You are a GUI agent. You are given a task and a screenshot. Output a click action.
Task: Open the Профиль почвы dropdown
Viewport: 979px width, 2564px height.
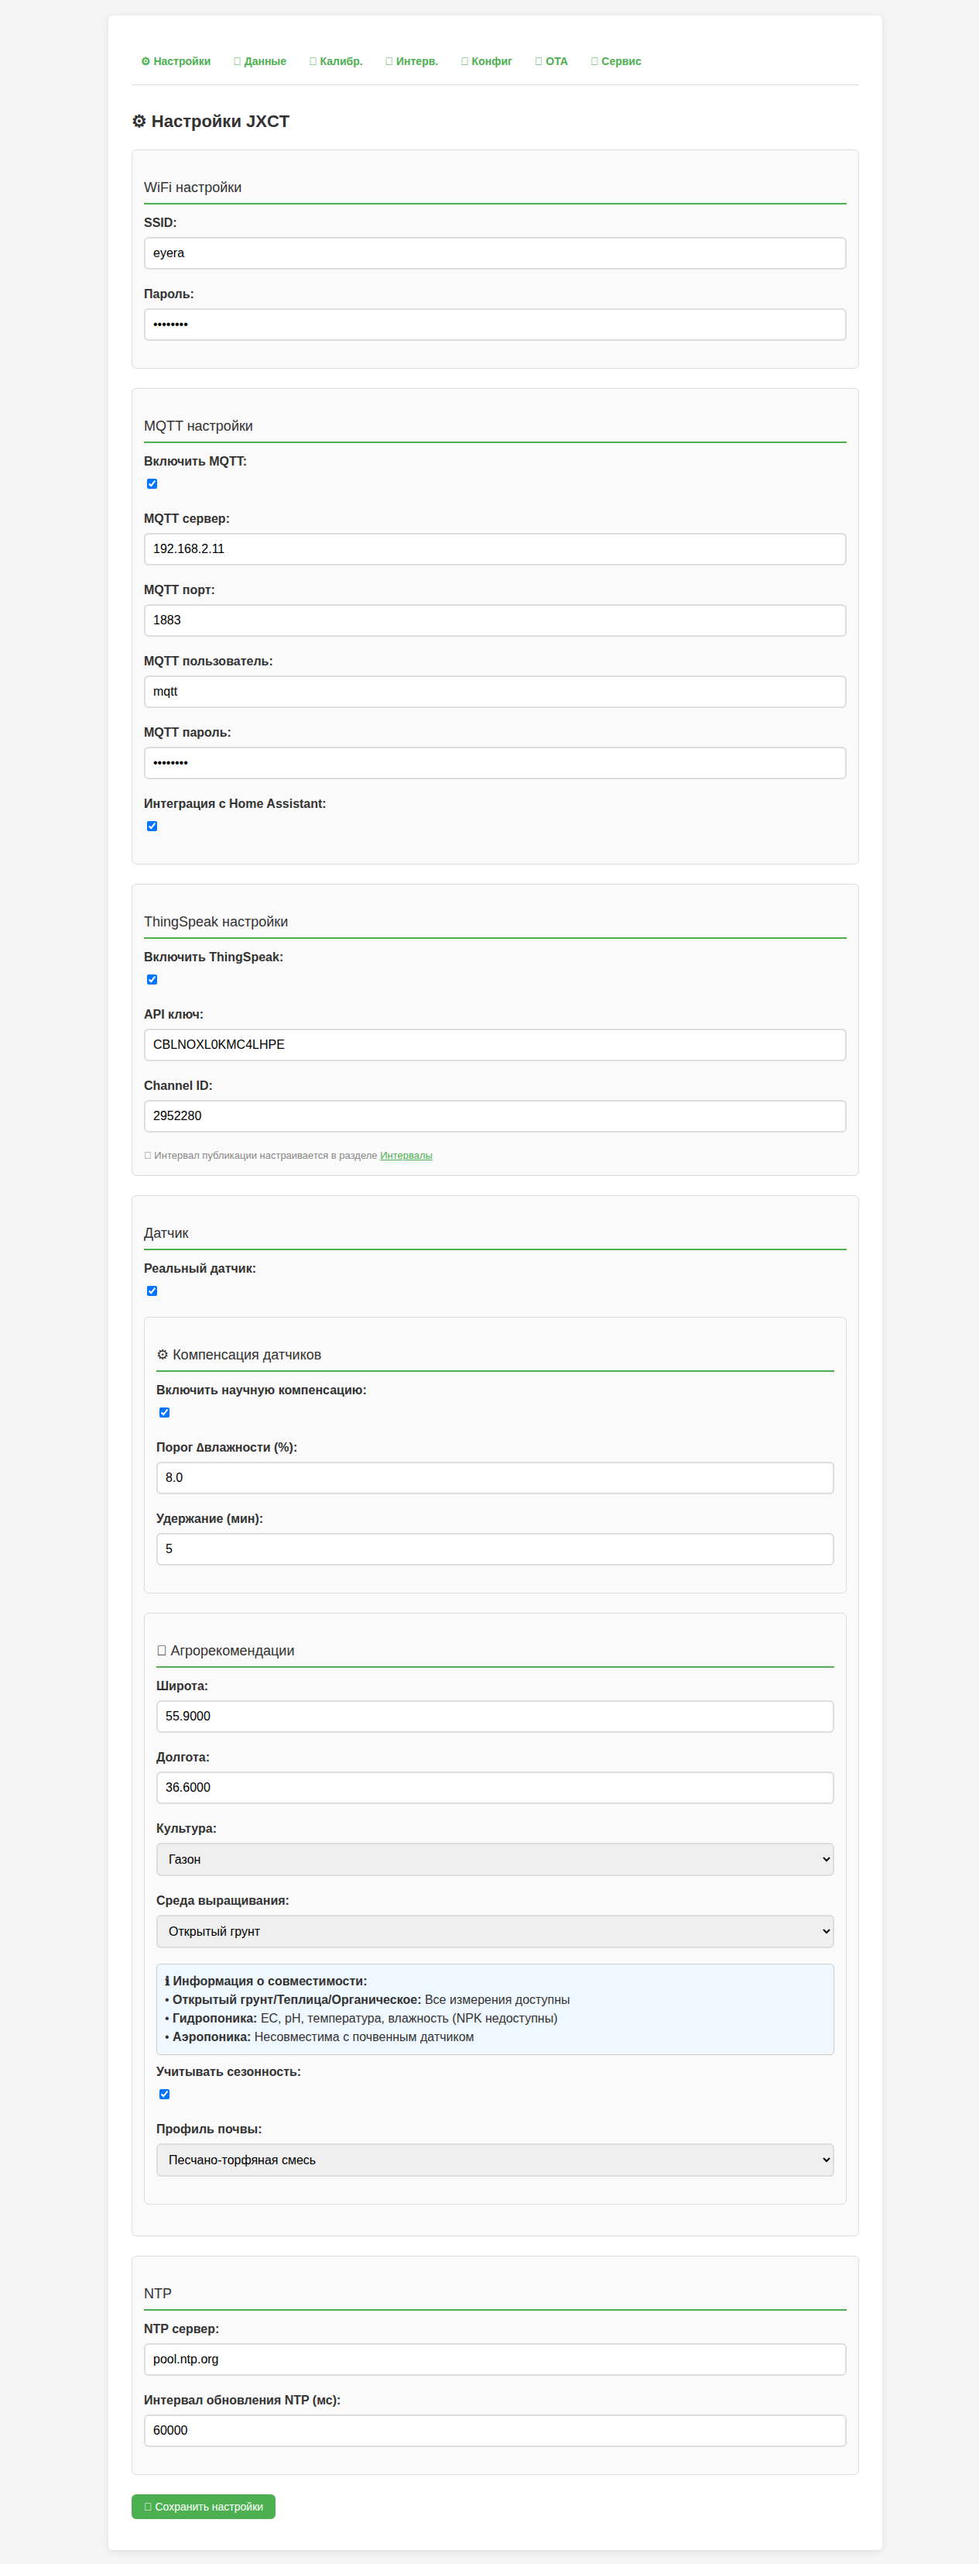point(495,2161)
